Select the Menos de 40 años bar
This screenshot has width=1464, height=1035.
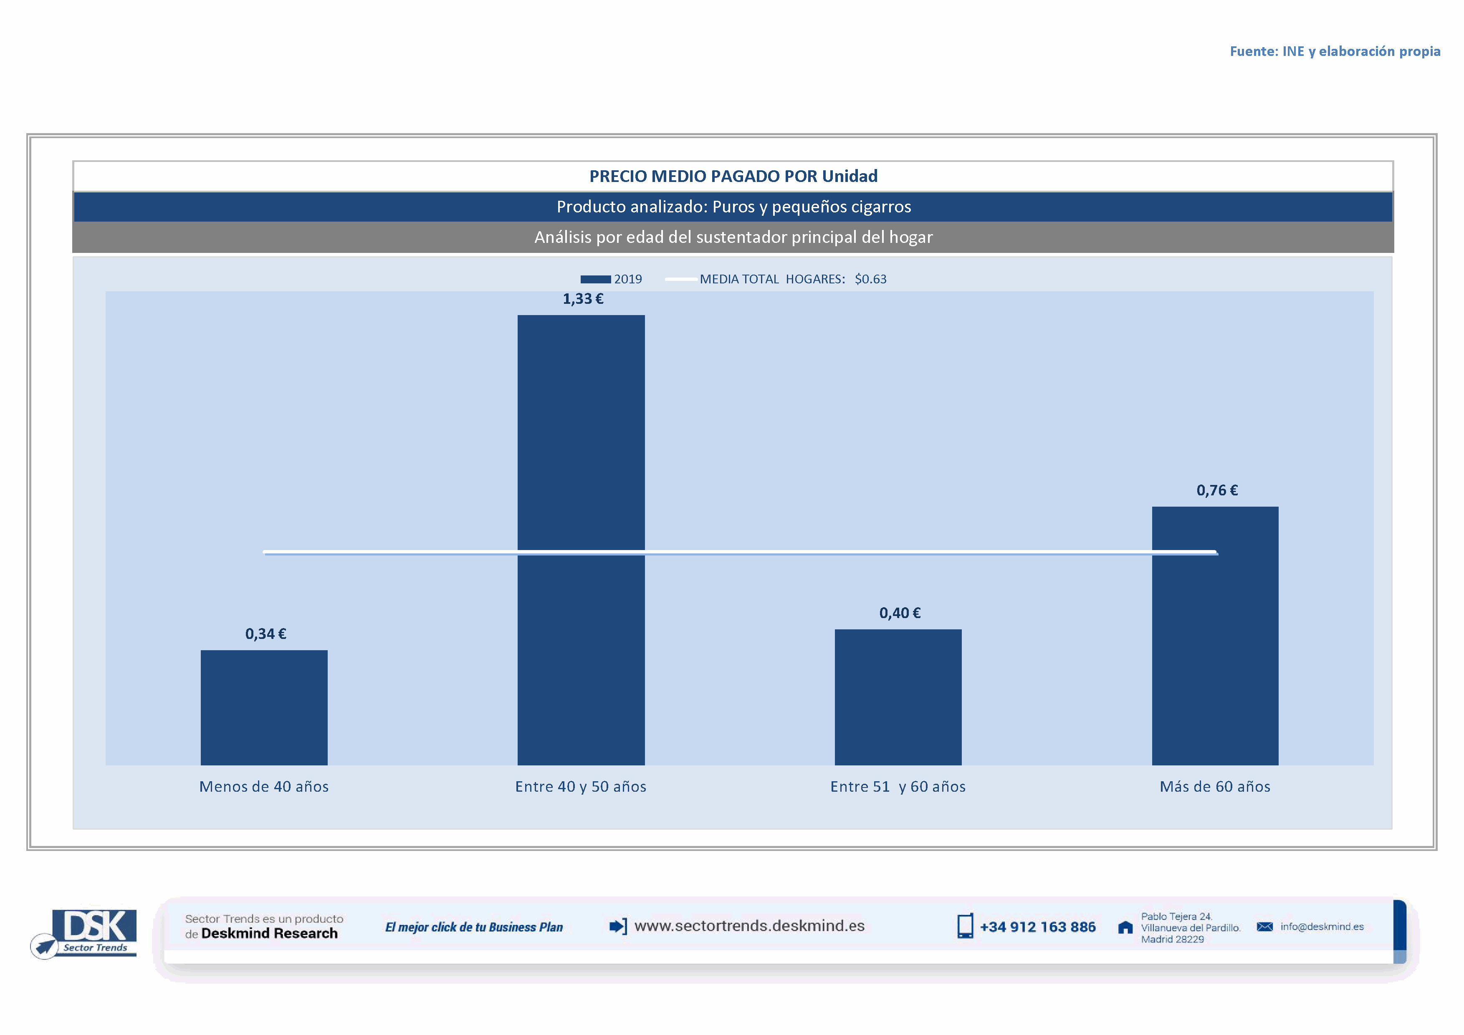pyautogui.click(x=264, y=707)
